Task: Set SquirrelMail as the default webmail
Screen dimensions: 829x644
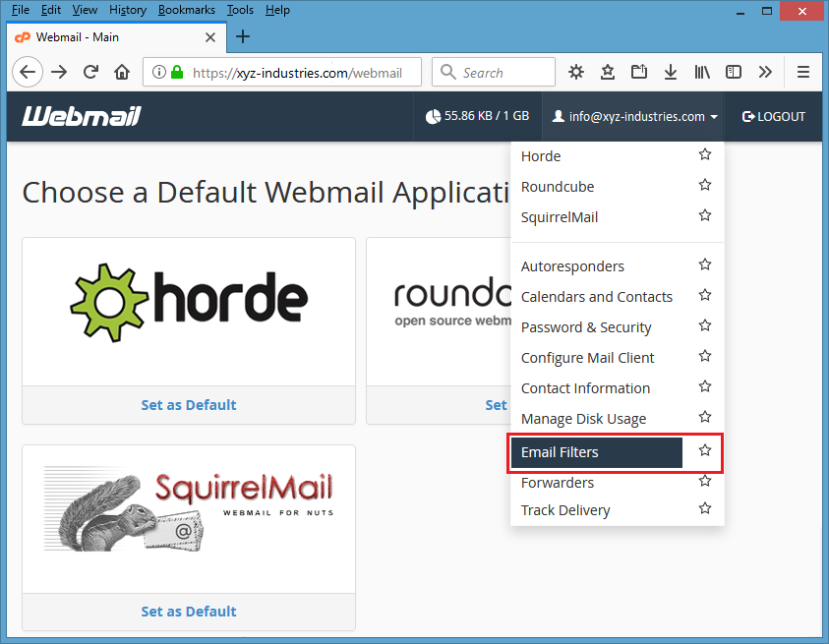Action: [x=189, y=612]
